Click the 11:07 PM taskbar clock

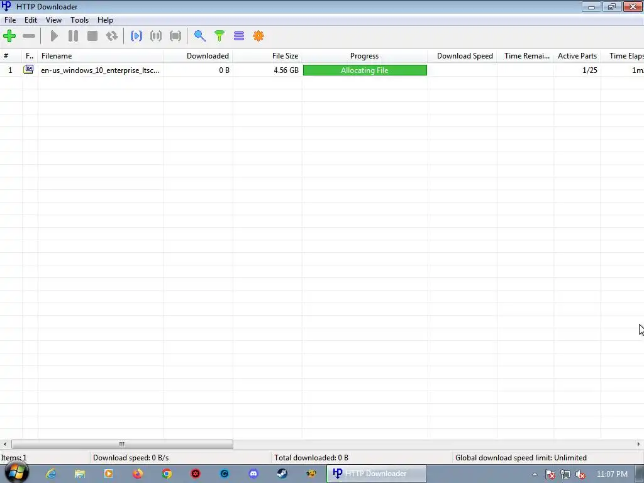click(612, 474)
